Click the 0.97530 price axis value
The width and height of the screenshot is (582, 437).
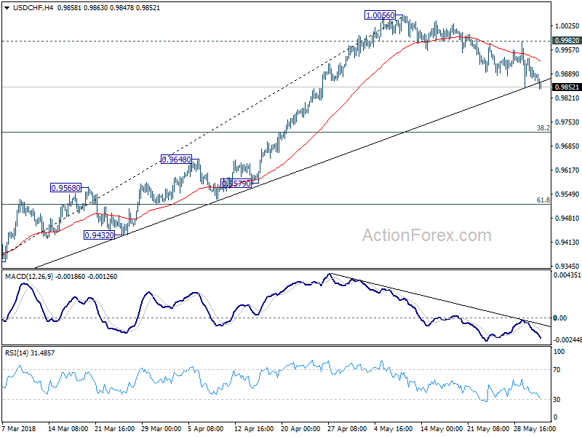567,122
